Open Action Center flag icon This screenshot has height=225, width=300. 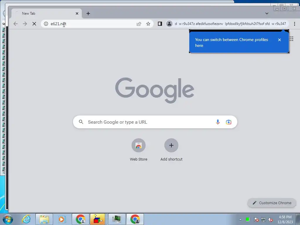coord(256,219)
